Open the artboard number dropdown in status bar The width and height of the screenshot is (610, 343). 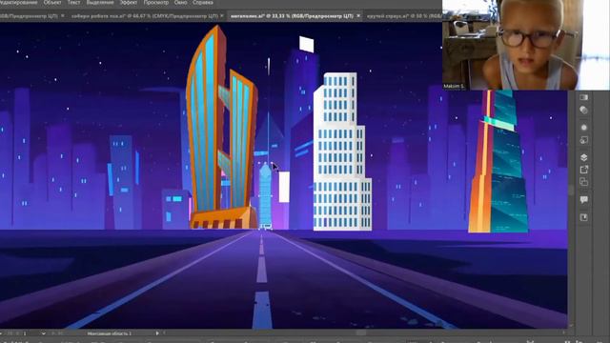[43, 333]
